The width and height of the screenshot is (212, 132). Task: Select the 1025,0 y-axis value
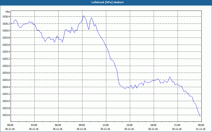[x=6, y=66]
